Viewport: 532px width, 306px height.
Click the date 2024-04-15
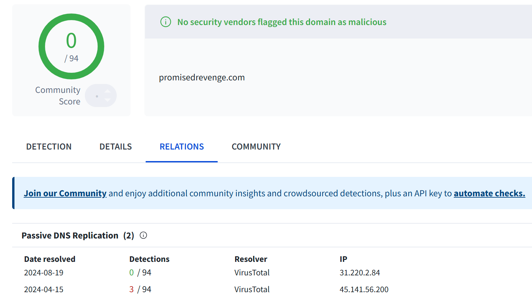(44, 290)
